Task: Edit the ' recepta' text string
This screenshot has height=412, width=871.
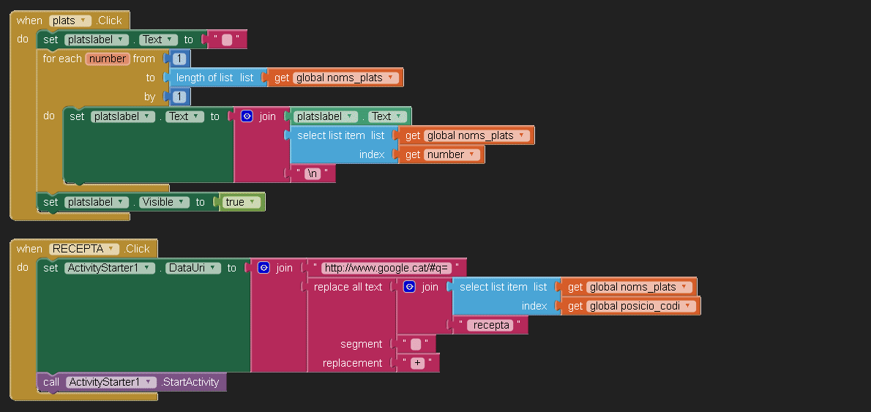Action: pos(491,325)
